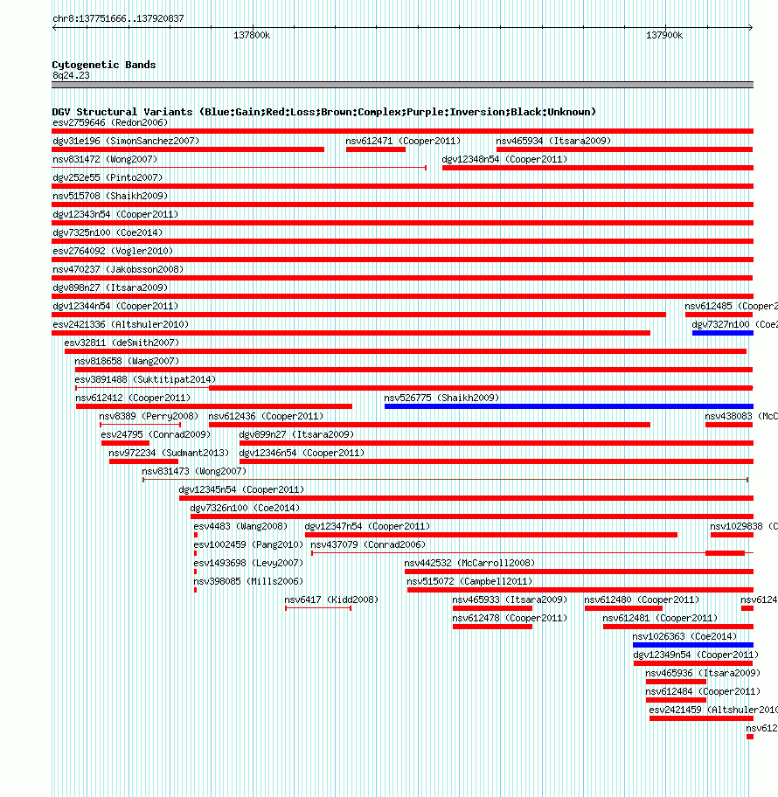Image resolution: width=778 pixels, height=797 pixels.
Task: Click dgv12343n54 (Cooper2011) label
Action: coord(115,214)
